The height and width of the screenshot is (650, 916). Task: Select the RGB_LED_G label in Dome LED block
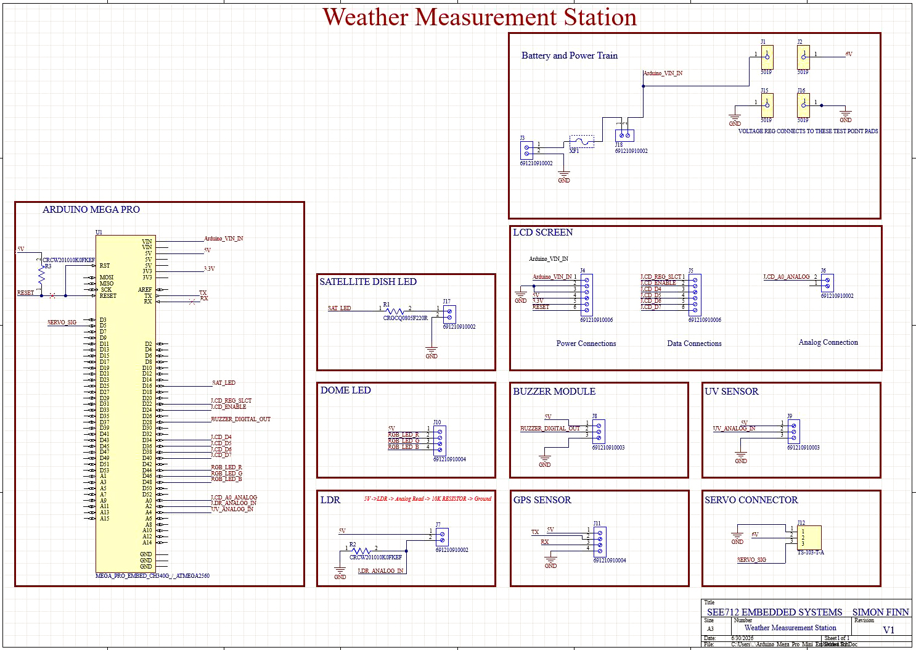[x=403, y=440]
